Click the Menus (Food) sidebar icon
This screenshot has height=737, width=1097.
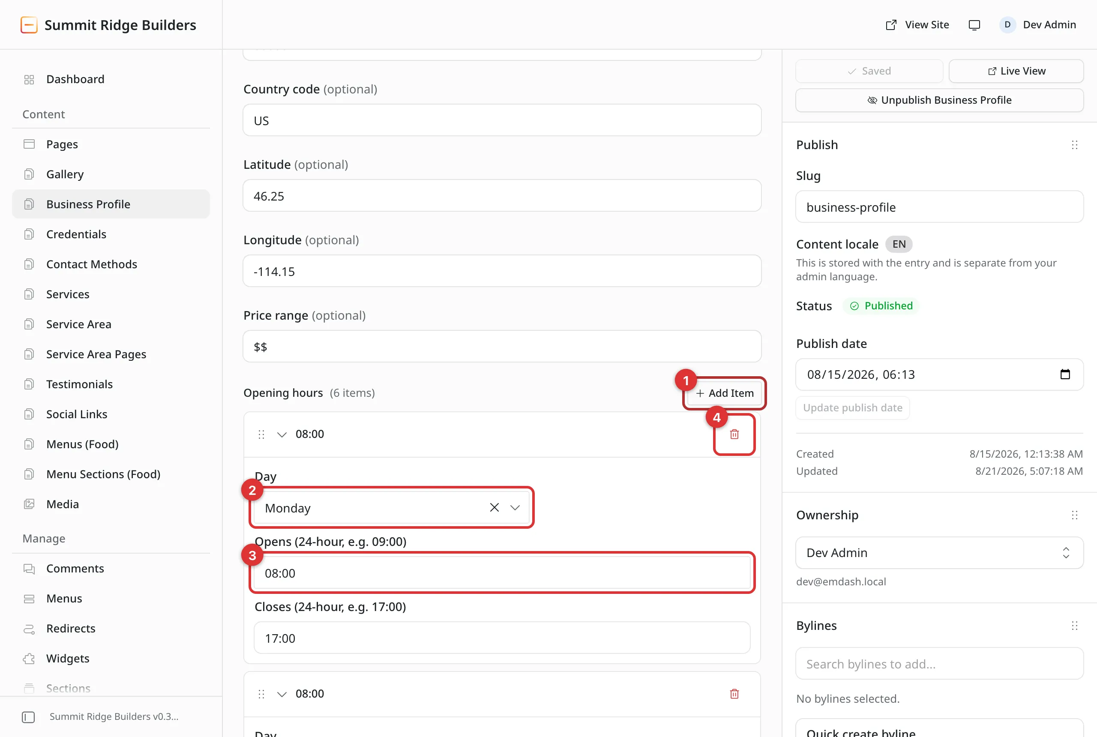29,444
